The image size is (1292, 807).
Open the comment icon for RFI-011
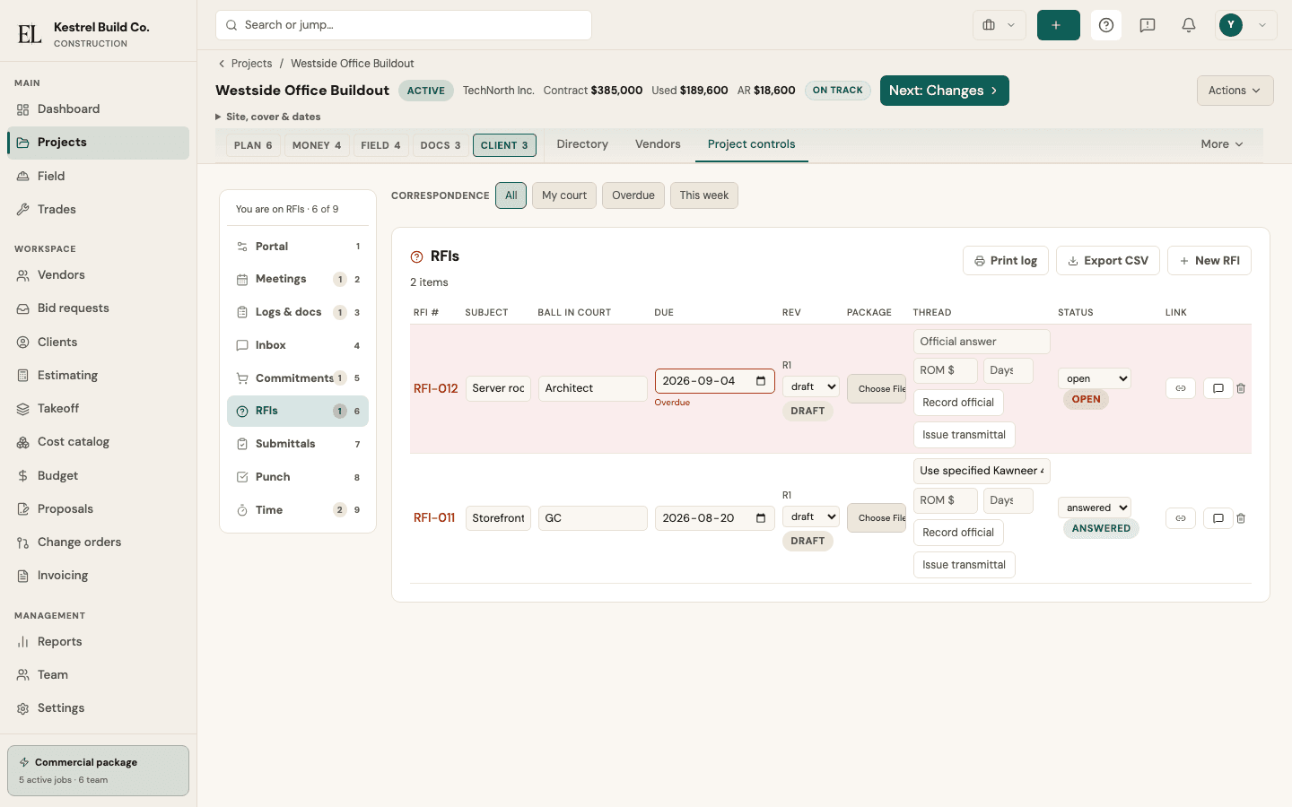pos(1218,518)
